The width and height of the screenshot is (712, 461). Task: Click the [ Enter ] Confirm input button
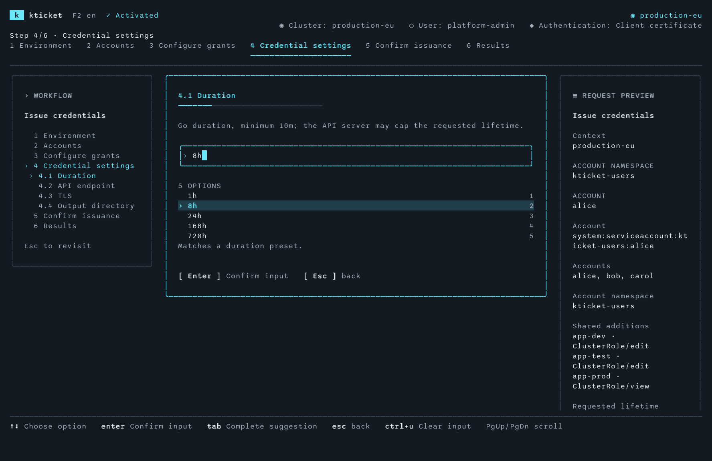[x=233, y=276]
